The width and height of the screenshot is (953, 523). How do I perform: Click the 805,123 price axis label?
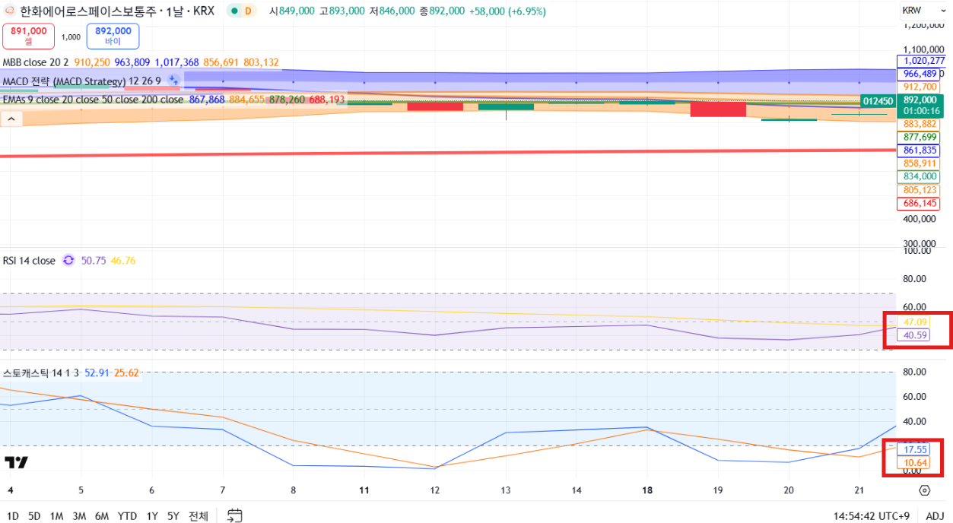919,190
